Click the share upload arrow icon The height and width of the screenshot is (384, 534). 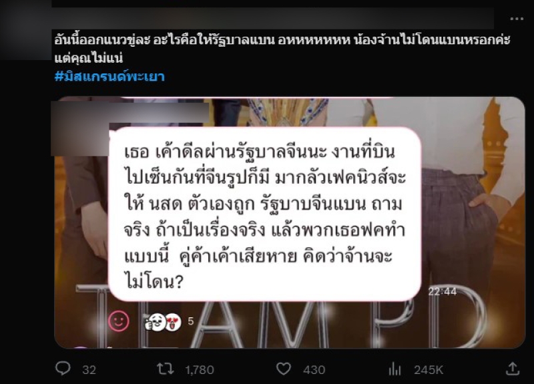point(513,369)
